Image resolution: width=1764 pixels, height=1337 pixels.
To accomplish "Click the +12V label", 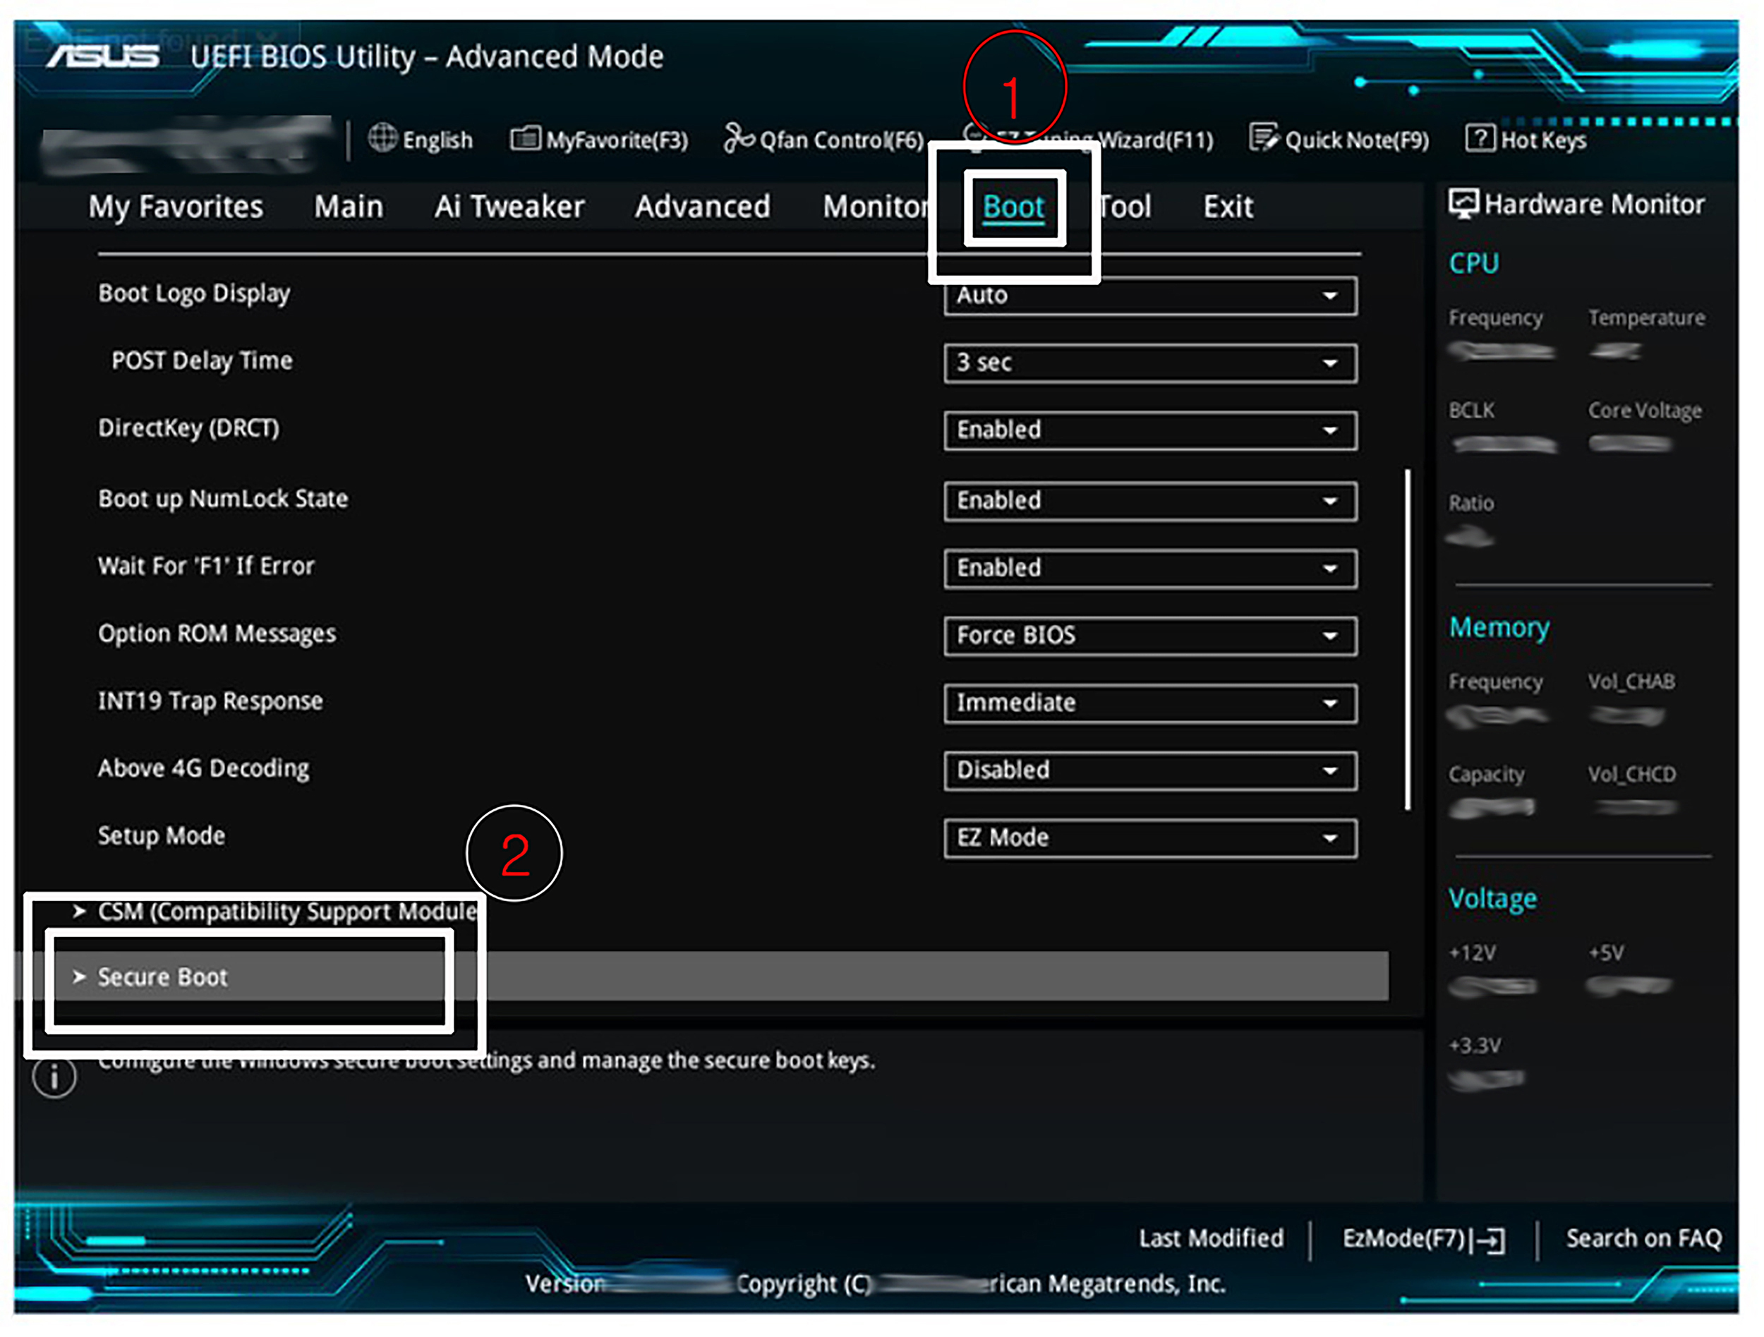I will [1473, 952].
